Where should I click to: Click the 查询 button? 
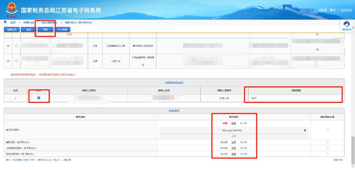pyautogui.click(x=29, y=29)
